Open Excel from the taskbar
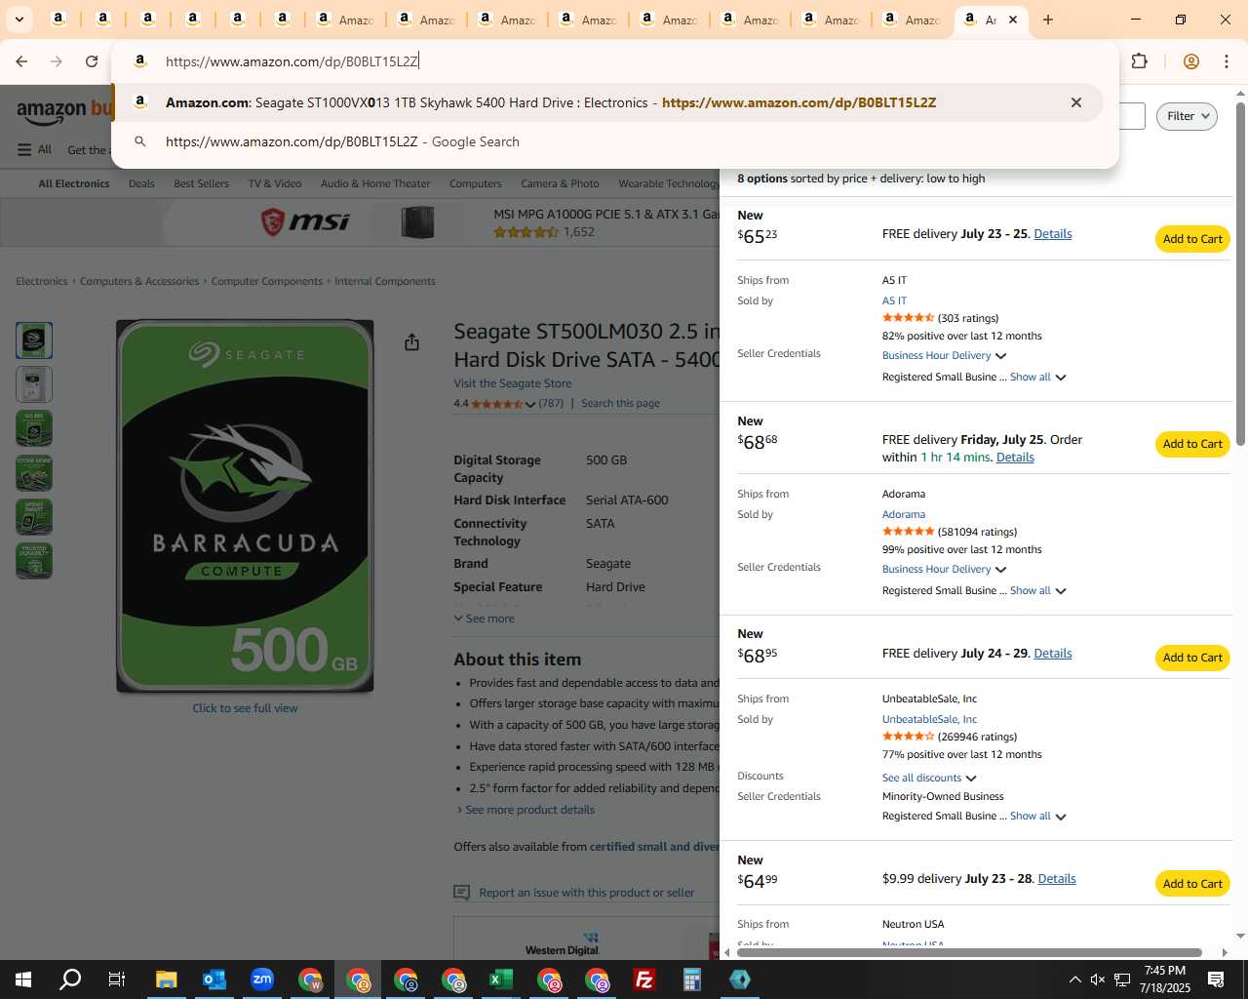 (x=501, y=979)
